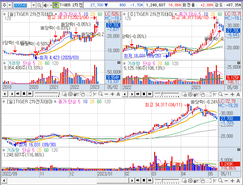Click the green-bordered 펀 icon
The width and height of the screenshot is (243, 185).
click(x=56, y=5)
